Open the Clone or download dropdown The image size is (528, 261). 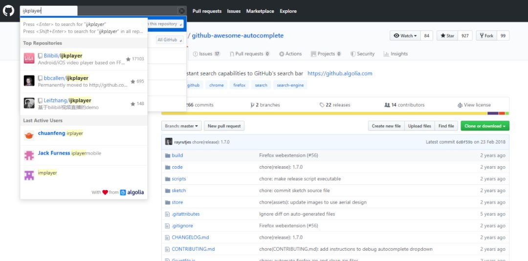(x=485, y=126)
